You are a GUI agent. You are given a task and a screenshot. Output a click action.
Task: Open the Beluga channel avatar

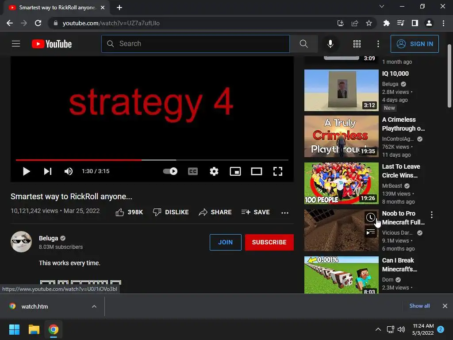(x=21, y=242)
